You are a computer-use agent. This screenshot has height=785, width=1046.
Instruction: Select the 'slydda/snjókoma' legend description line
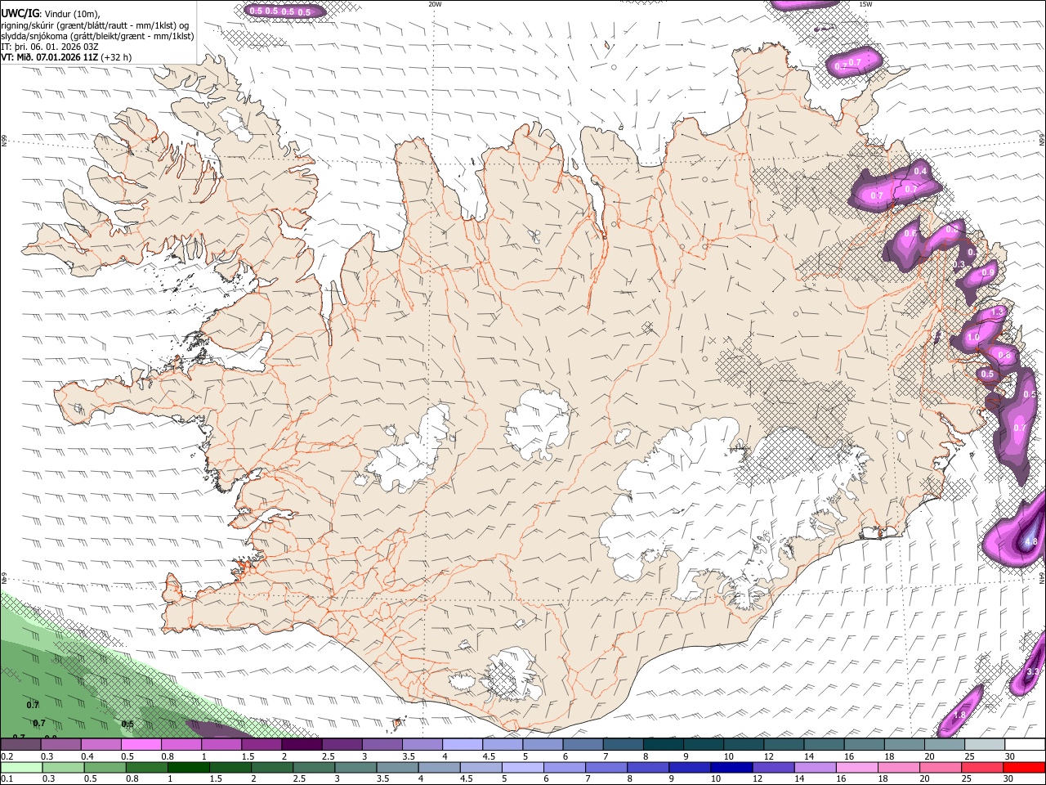click(x=97, y=36)
